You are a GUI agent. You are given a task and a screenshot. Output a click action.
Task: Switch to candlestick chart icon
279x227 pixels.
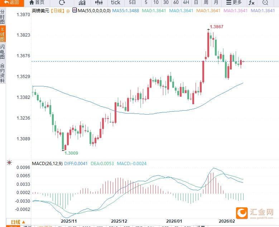point(99,3)
